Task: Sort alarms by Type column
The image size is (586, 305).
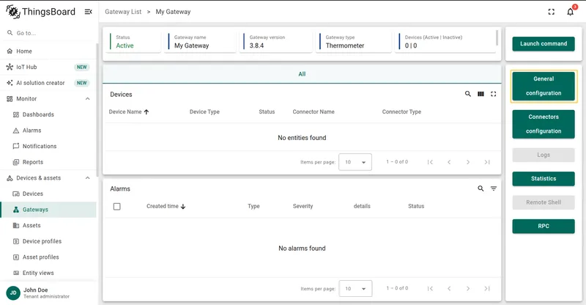Action: tap(253, 206)
